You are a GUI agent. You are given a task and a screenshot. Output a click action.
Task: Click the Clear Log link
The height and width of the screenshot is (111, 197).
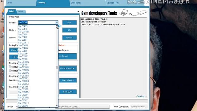click(140, 96)
